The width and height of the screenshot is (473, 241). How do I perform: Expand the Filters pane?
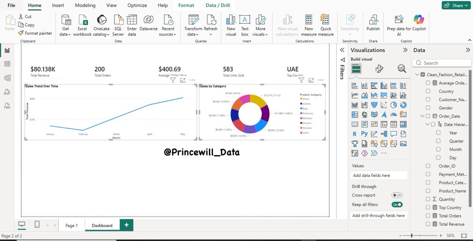click(342, 50)
